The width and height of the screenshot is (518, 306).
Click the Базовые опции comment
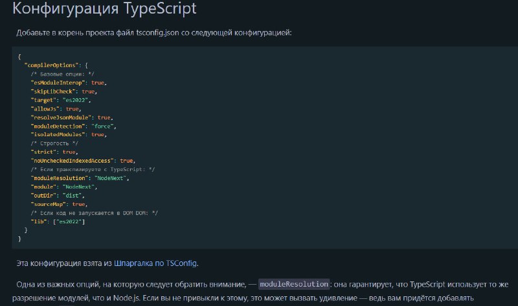pyautogui.click(x=62, y=74)
